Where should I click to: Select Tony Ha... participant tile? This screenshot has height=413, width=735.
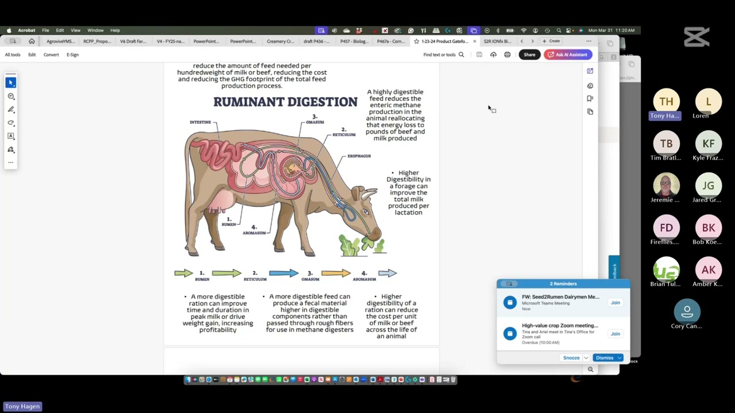[x=666, y=104]
